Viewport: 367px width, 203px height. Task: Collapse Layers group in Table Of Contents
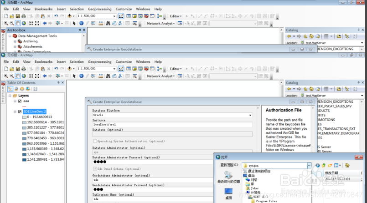(10, 96)
